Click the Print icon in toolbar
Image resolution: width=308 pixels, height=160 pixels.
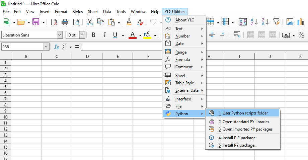point(65,22)
